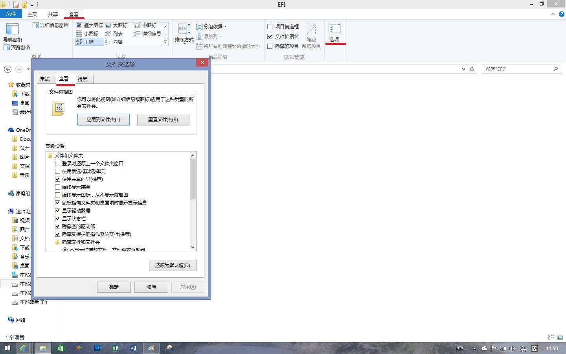The height and width of the screenshot is (354, 566).
Task: Open quick access toolbar customize arrow
Action: click(32, 5)
